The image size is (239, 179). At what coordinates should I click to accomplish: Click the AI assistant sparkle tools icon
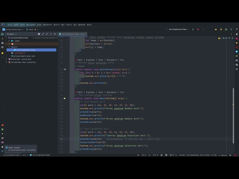tap(221, 29)
